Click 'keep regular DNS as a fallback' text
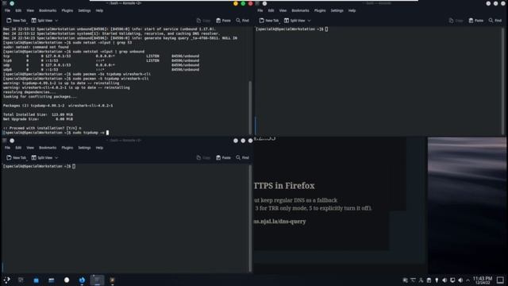508x286 pixels. [x=298, y=200]
